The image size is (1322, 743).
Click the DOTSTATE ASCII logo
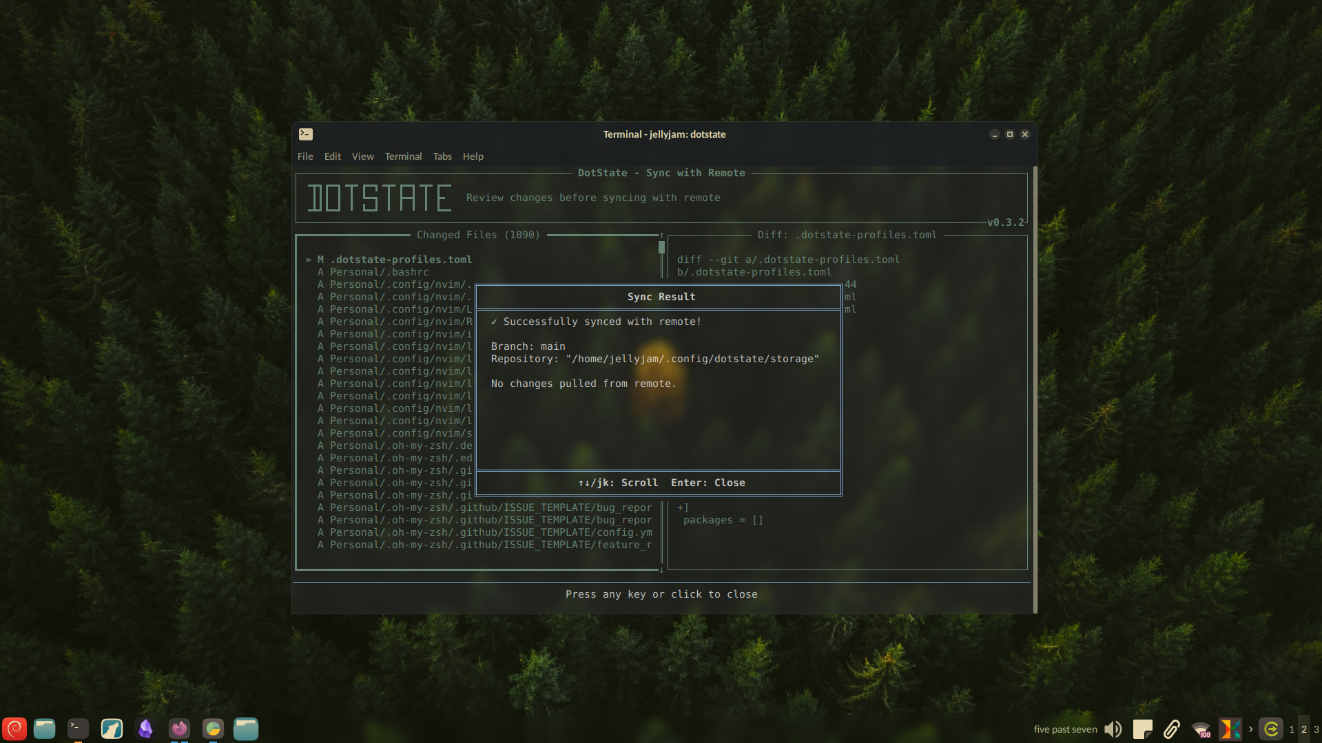coord(380,198)
